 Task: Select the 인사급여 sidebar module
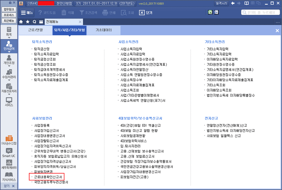9,46
